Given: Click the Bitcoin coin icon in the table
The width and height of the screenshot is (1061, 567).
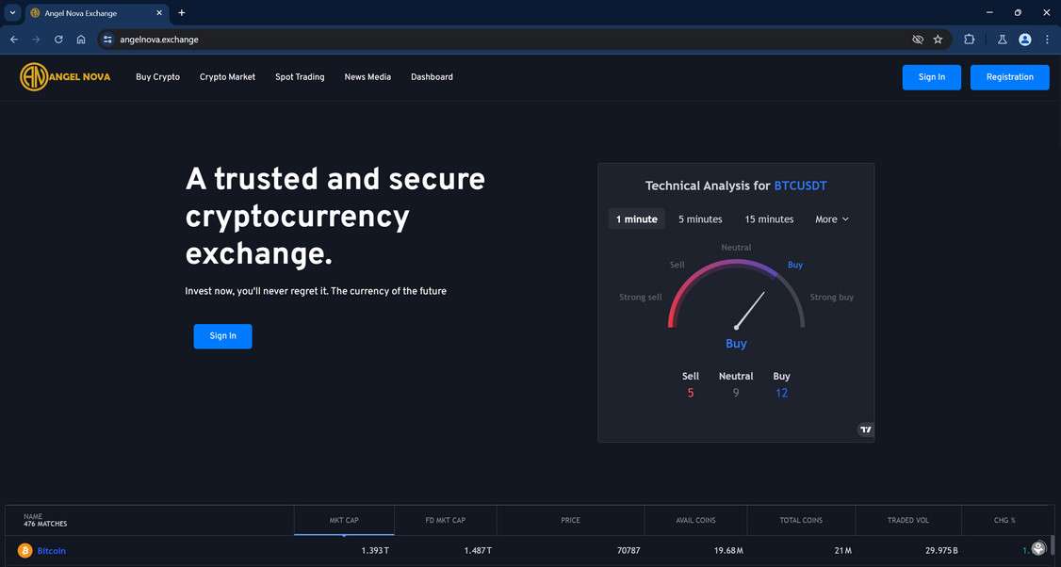Looking at the screenshot, I should [25, 550].
